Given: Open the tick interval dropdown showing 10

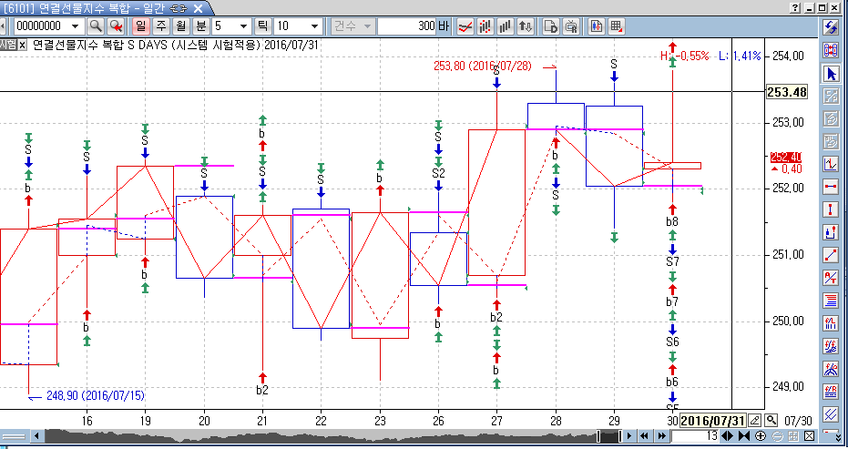Looking at the screenshot, I should click(x=314, y=26).
